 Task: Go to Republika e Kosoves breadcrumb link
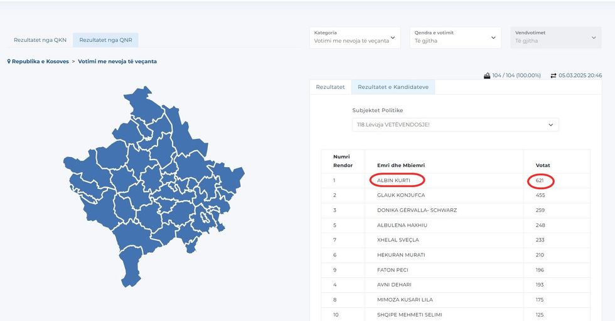tap(40, 62)
